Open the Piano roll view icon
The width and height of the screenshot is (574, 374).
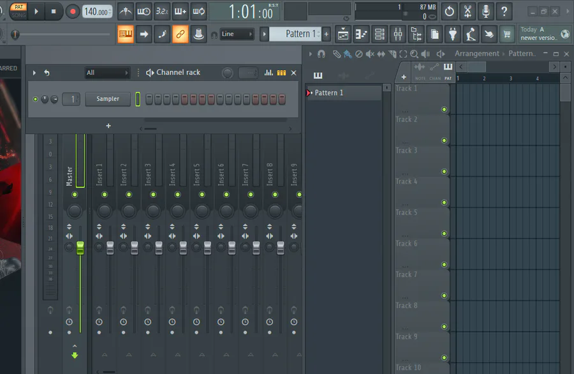point(362,34)
